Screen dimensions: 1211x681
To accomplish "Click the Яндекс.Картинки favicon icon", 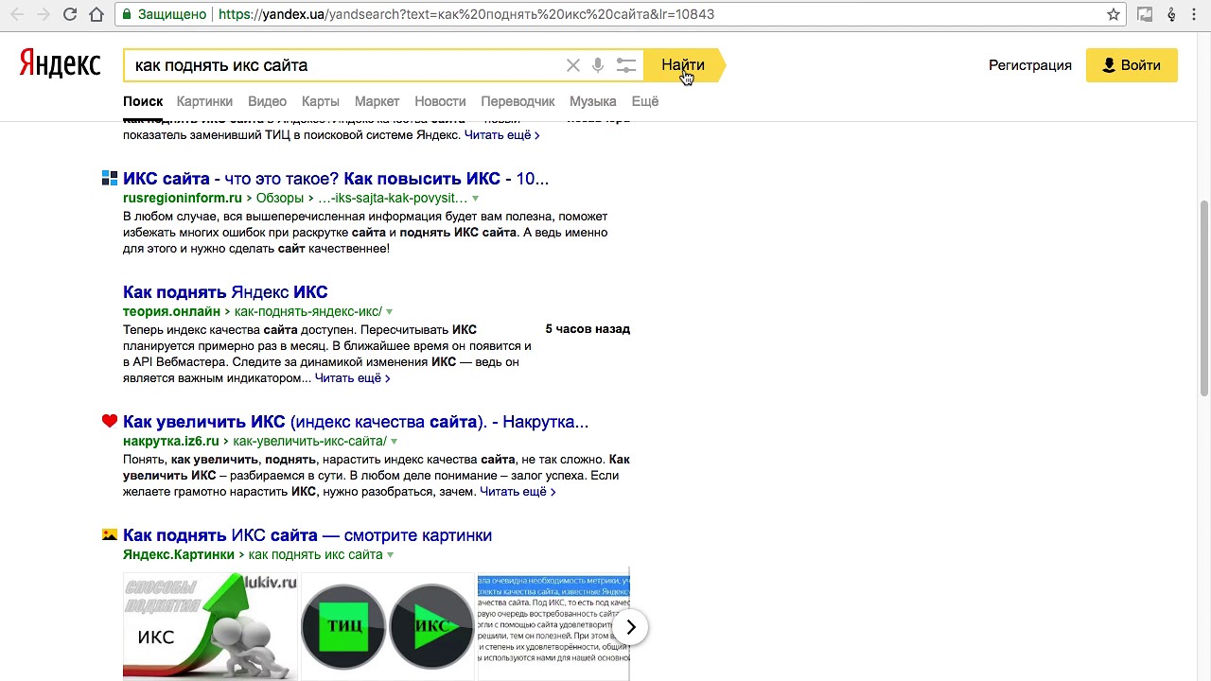I will 110,534.
